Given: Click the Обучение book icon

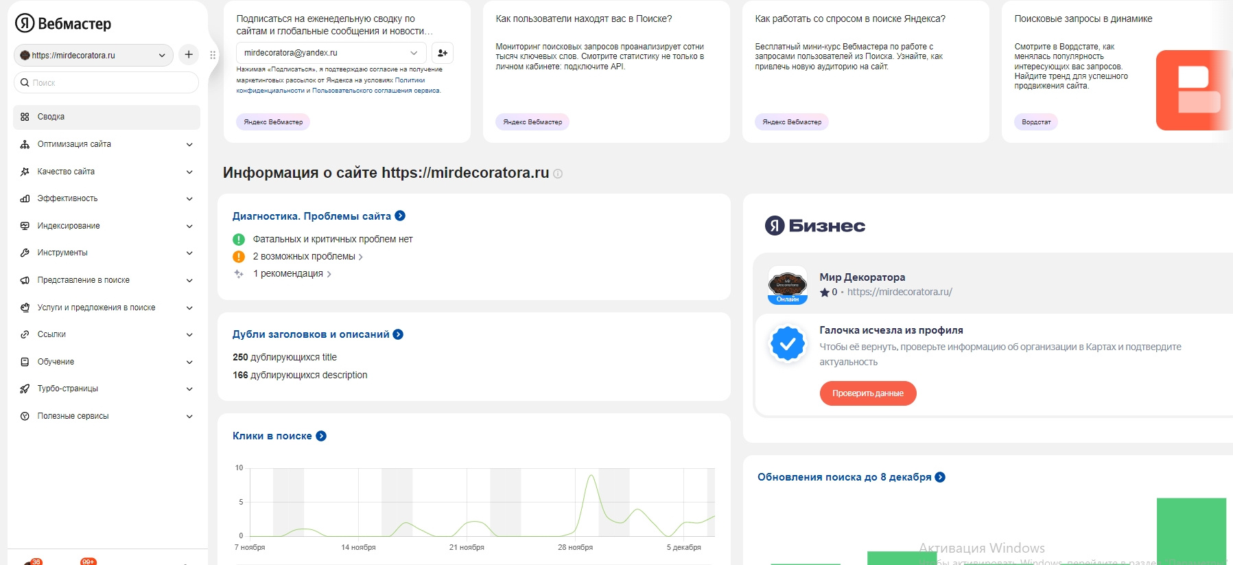Looking at the screenshot, I should point(25,362).
